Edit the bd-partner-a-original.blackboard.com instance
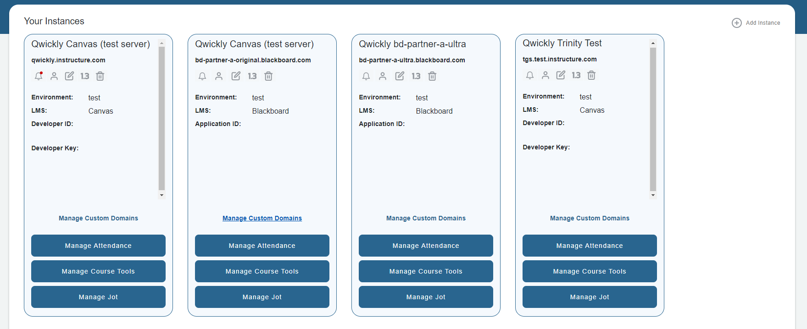807x329 pixels. pyautogui.click(x=236, y=76)
